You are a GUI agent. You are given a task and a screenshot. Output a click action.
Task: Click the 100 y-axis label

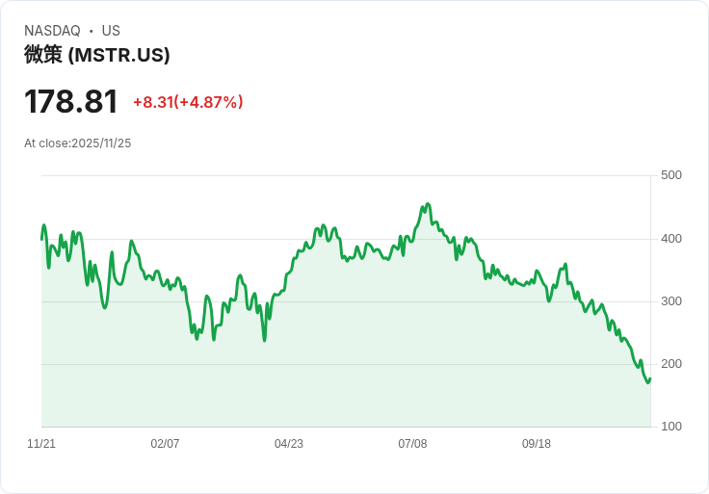pyautogui.click(x=671, y=427)
